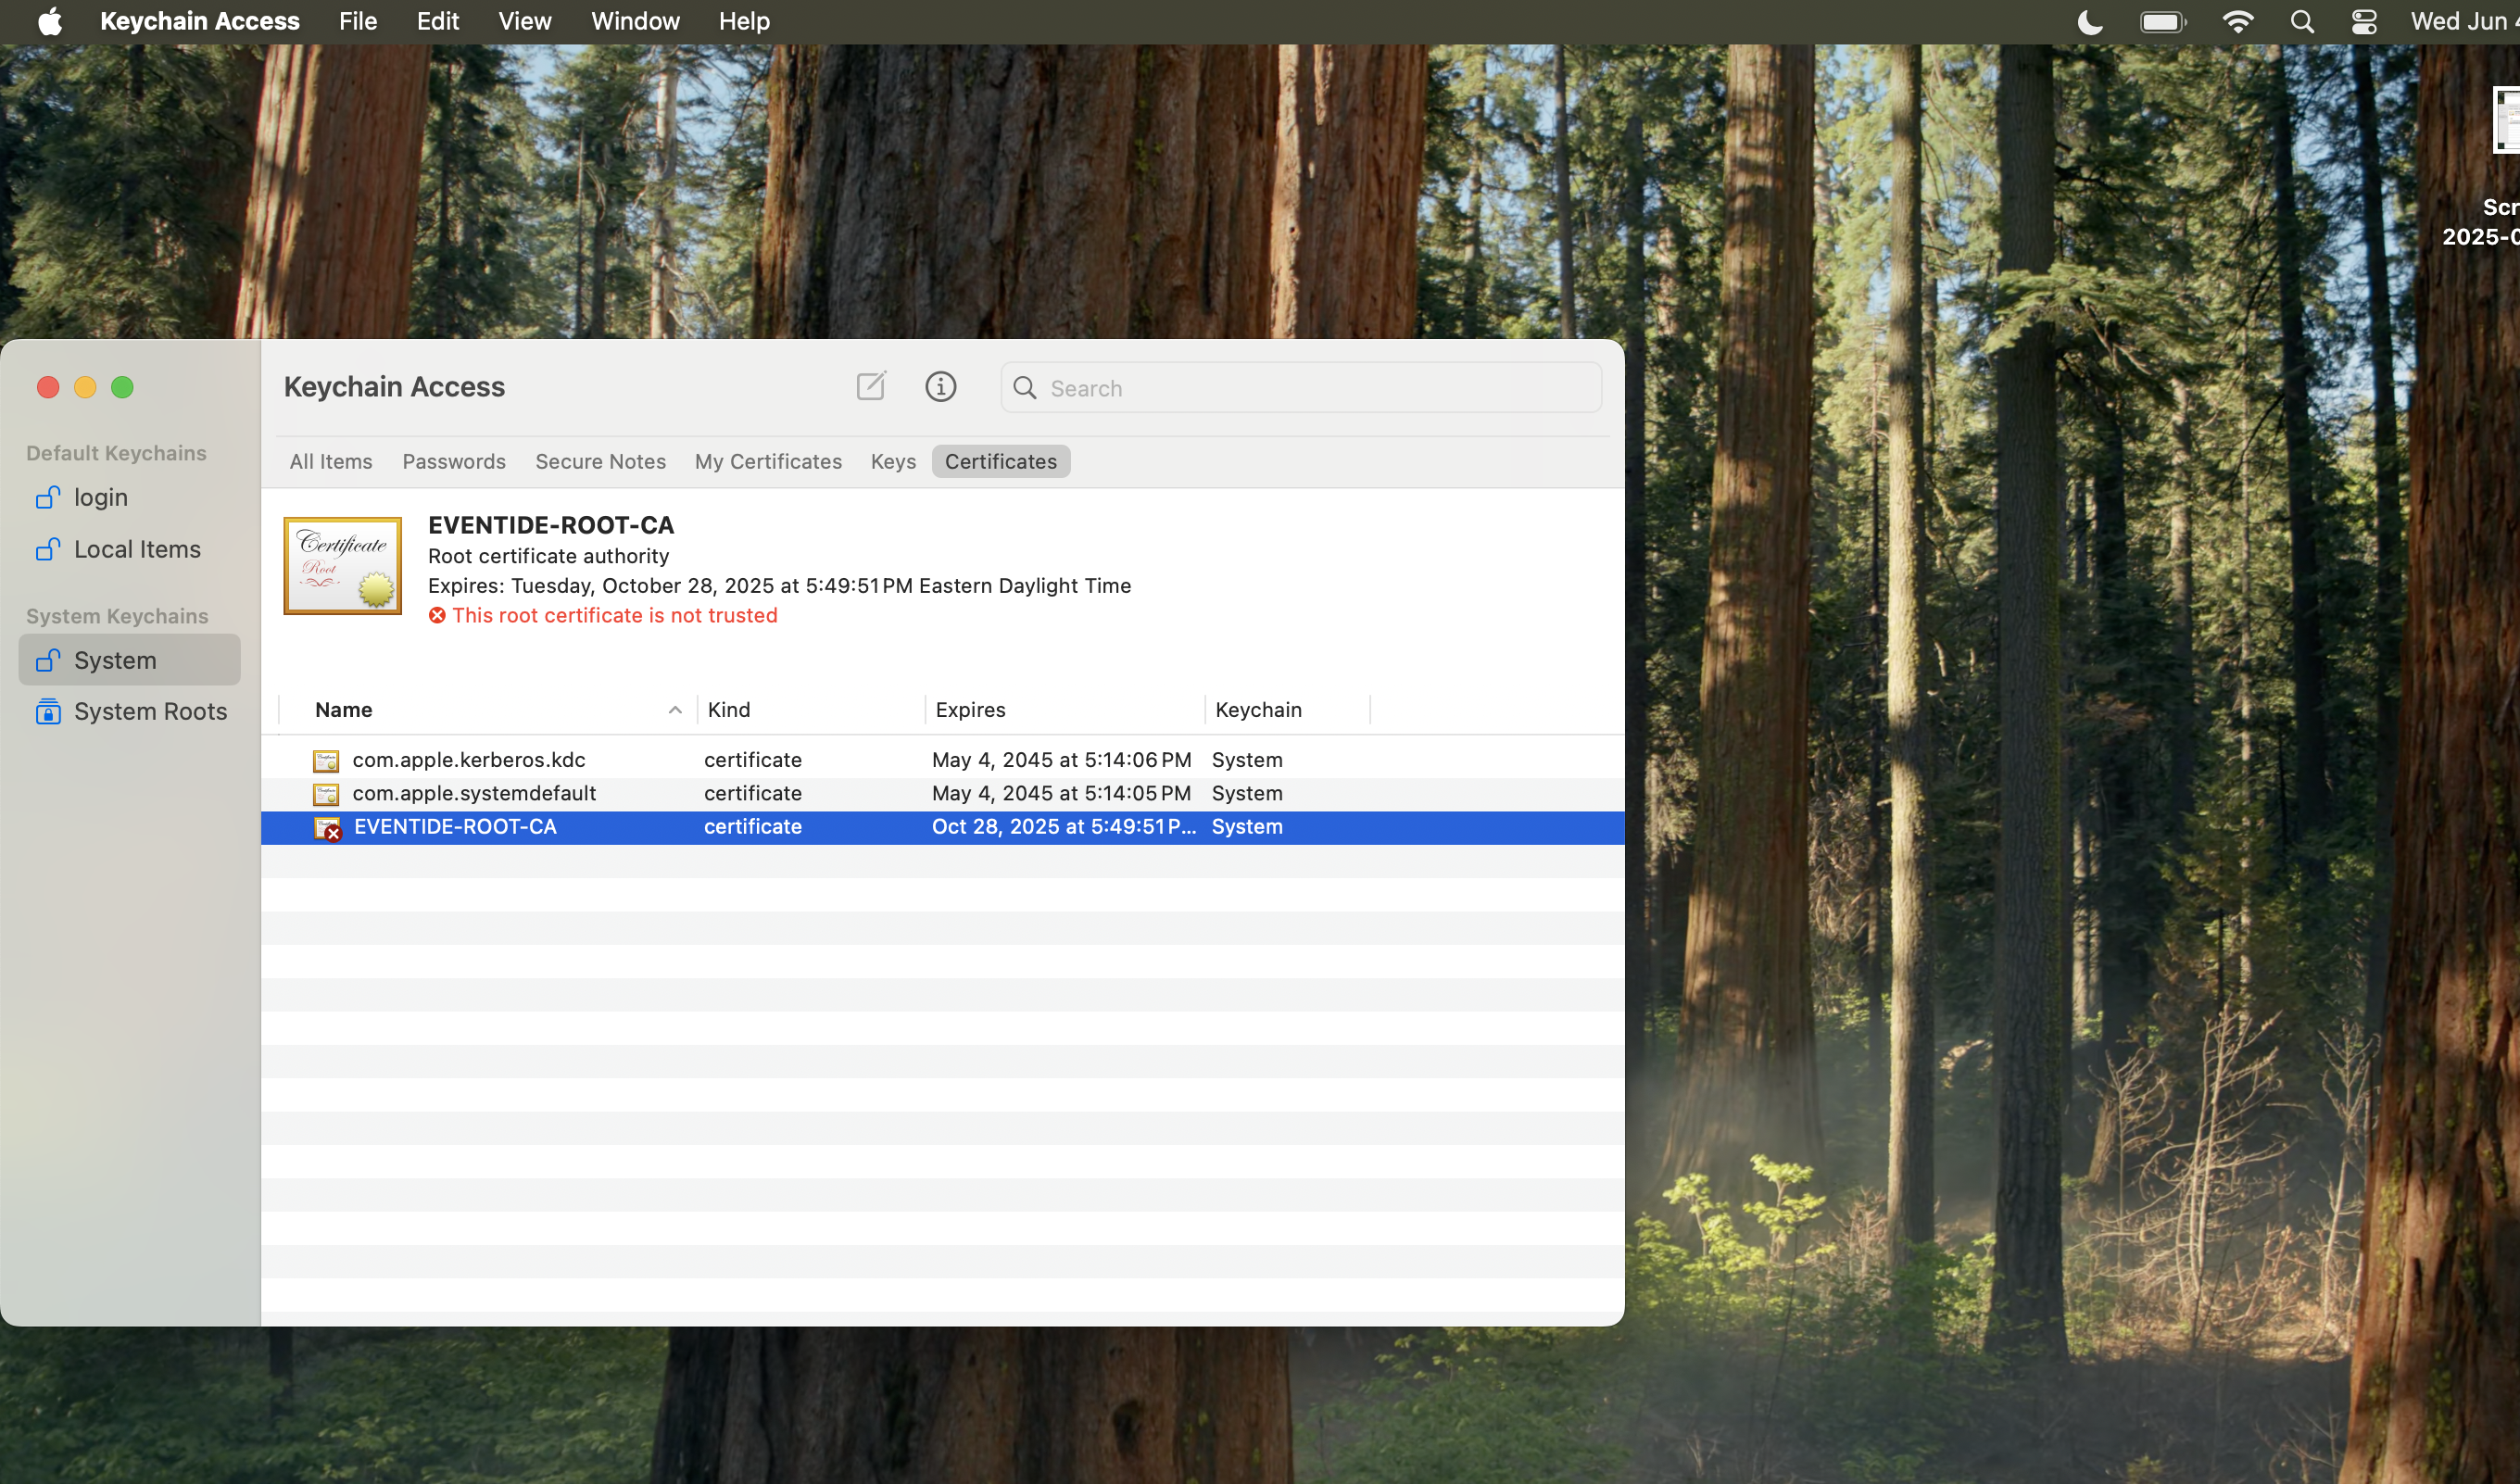This screenshot has height=1484, width=2520.
Task: Select the login keychain in sidebar
Action: pyautogui.click(x=100, y=497)
